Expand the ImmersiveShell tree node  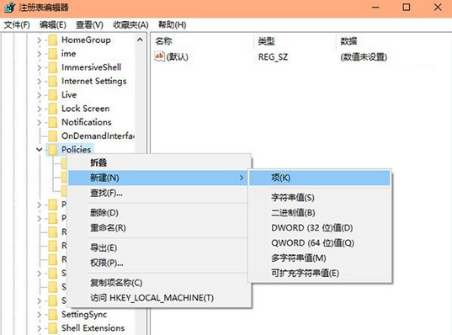40,67
